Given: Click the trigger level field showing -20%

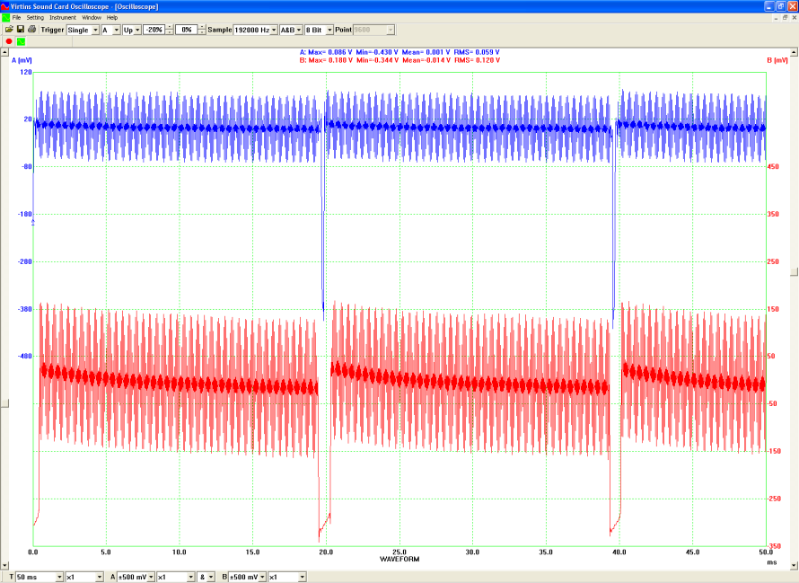Looking at the screenshot, I should point(154,31).
